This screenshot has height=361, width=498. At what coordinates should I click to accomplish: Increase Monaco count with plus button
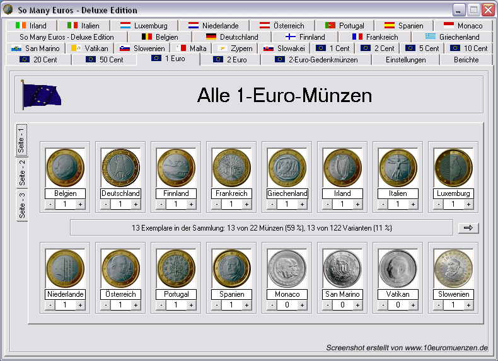click(302, 305)
